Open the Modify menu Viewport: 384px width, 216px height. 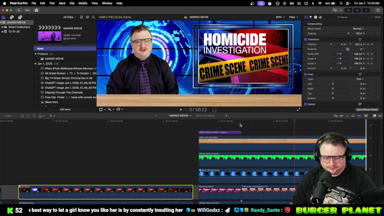[83, 3]
